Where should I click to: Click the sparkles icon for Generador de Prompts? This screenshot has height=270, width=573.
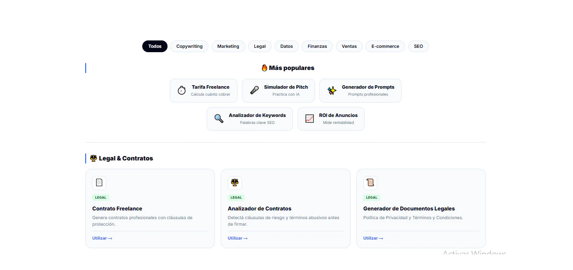332,90
